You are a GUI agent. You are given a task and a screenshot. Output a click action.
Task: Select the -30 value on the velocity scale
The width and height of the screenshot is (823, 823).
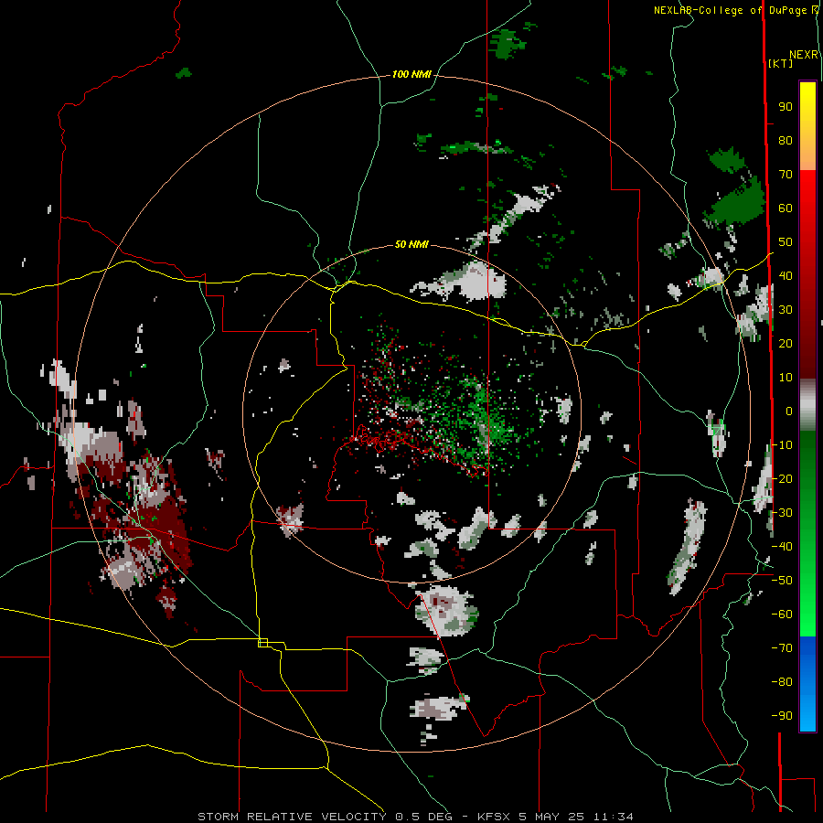pyautogui.click(x=782, y=513)
